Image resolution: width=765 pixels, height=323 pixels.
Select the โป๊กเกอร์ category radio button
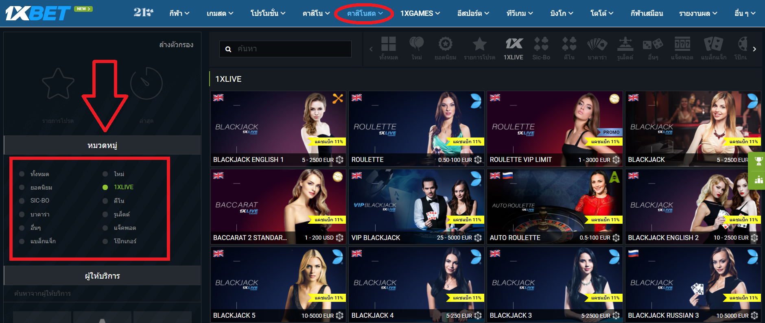pyautogui.click(x=105, y=241)
